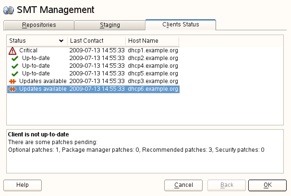Screen dimensions: 291x196
Task: Sort by the Status column dropdown arrow
Action: (x=61, y=41)
